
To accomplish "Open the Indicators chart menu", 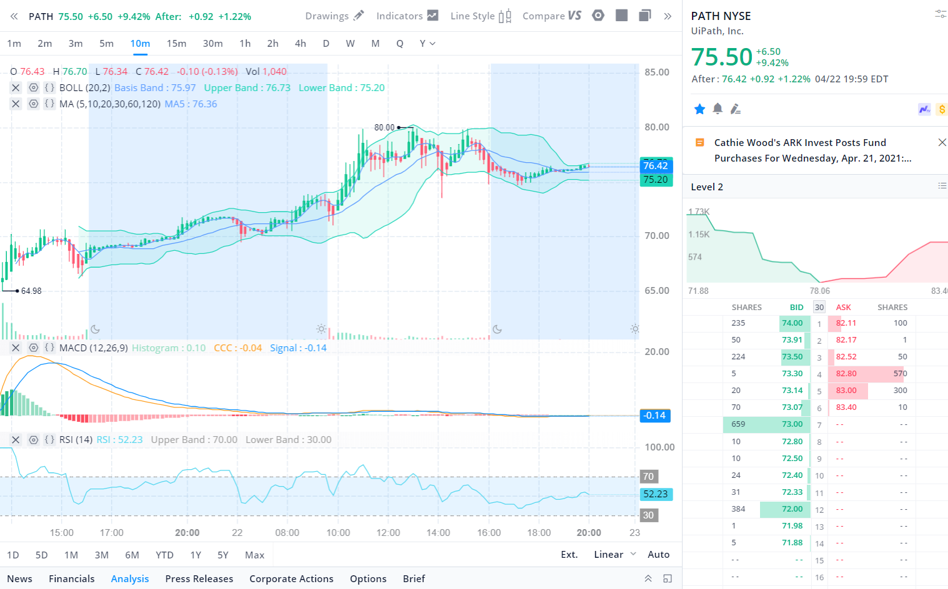I will click(407, 16).
